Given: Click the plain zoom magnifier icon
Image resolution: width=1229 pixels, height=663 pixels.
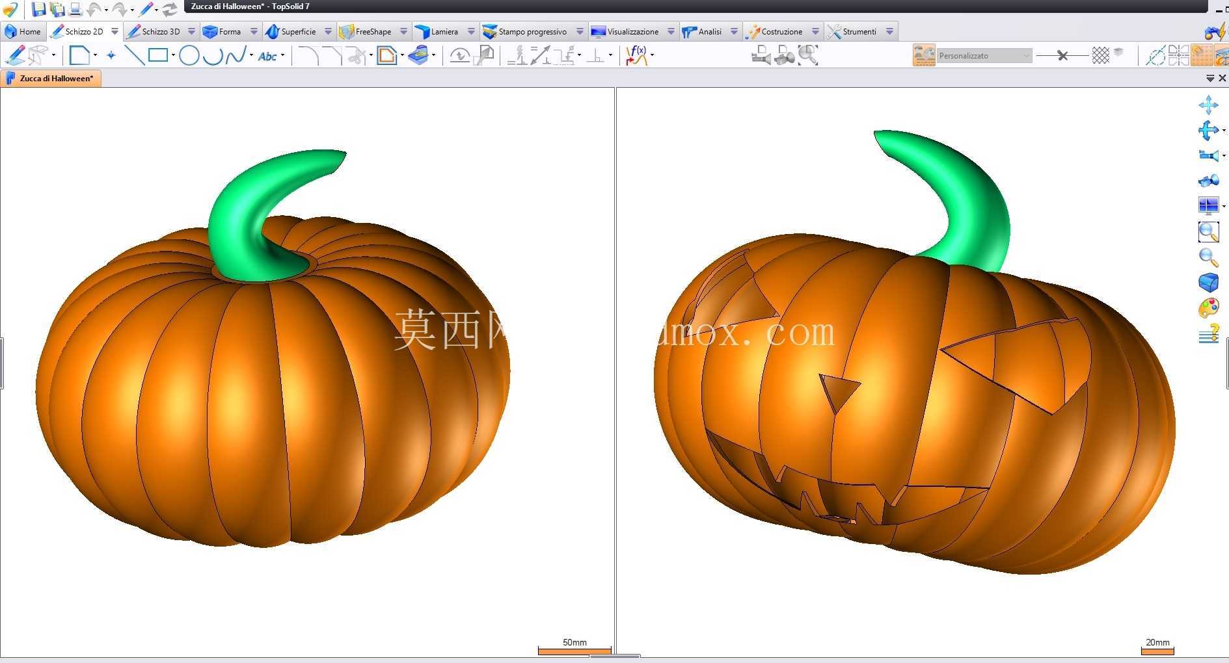Looking at the screenshot, I should (1208, 257).
